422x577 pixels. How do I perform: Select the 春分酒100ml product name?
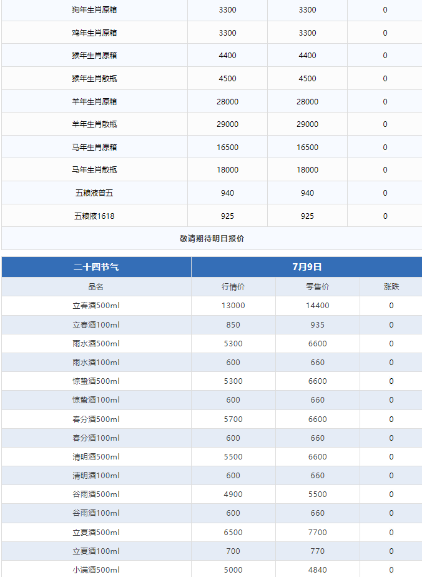(96, 438)
